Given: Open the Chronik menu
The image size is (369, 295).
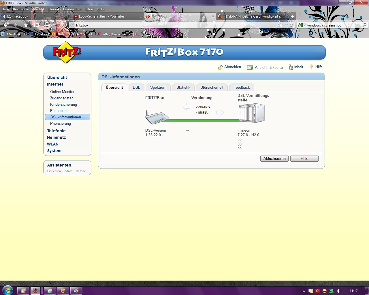Looking at the screenshot, I should pos(54,9).
